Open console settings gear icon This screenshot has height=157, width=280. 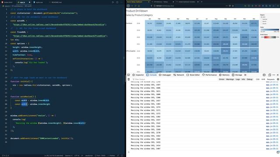(278, 79)
